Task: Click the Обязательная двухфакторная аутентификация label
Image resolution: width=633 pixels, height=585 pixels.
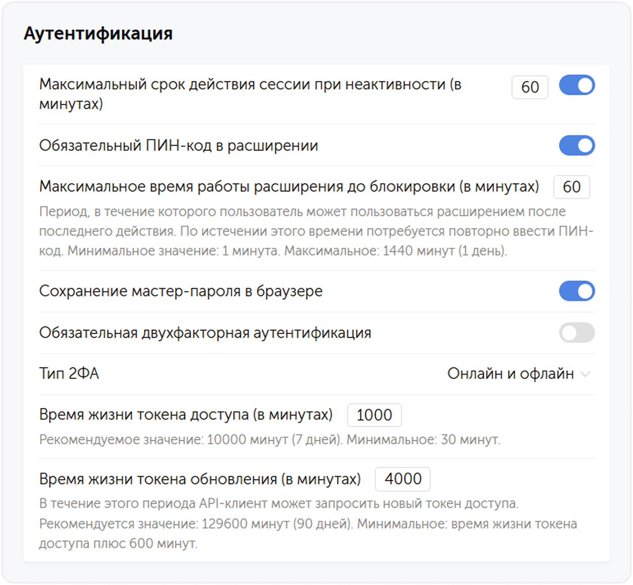Action: pyautogui.click(x=206, y=332)
